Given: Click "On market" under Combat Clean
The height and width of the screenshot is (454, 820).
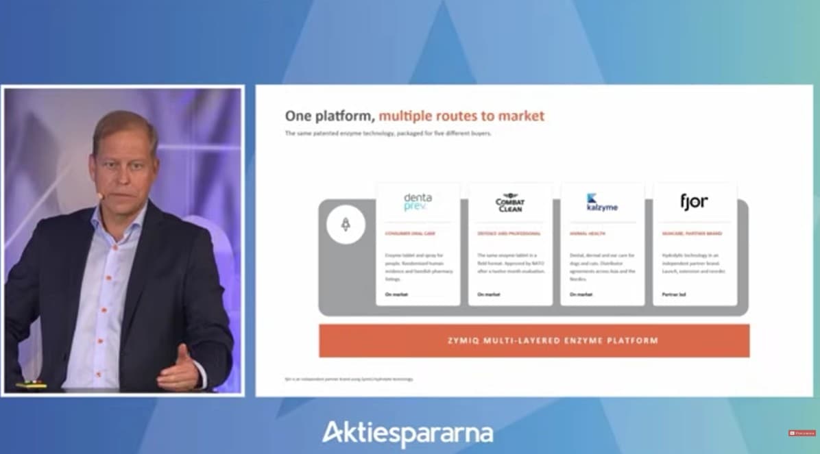Looking at the screenshot, I should coord(488,294).
